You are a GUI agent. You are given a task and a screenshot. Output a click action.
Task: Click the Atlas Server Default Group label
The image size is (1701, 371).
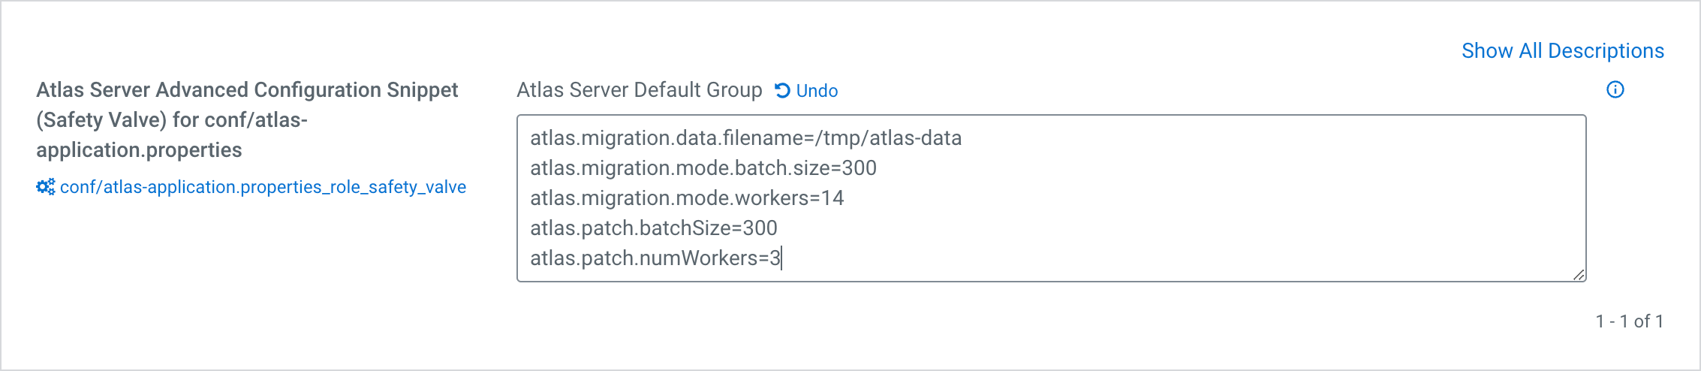(x=639, y=90)
